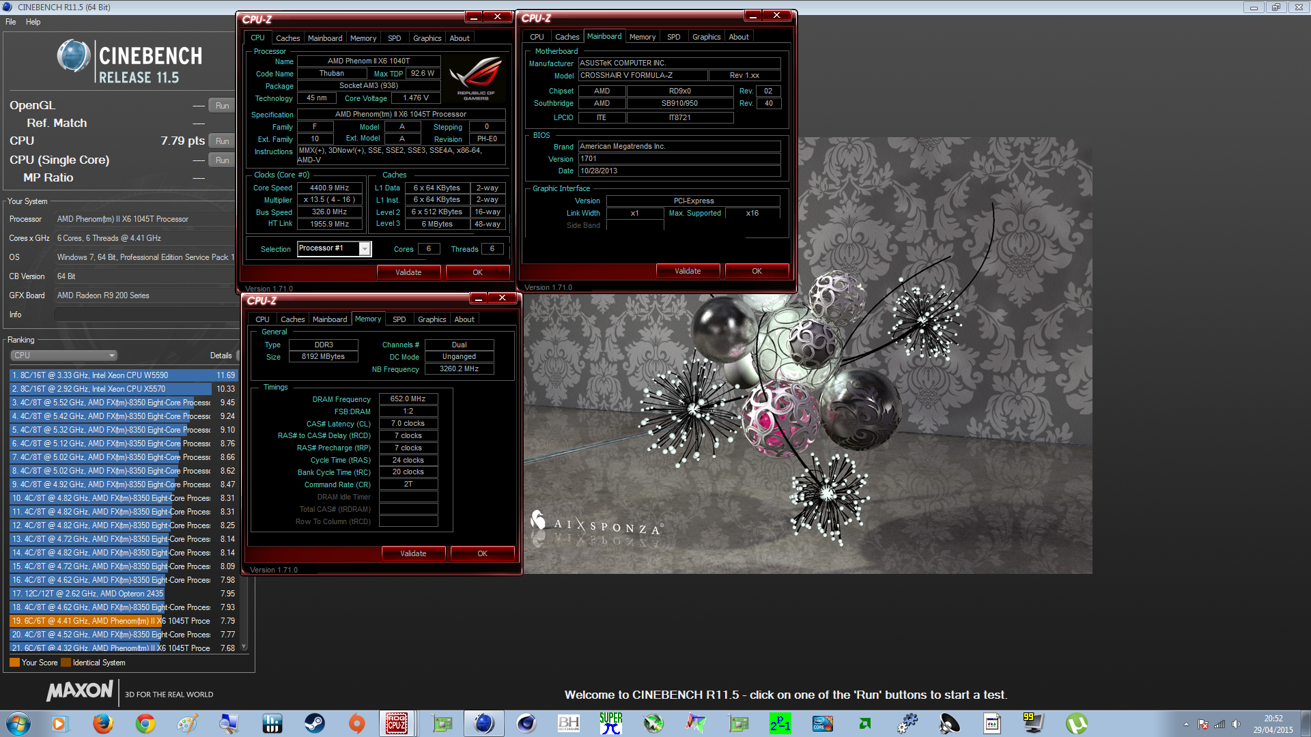The image size is (1311, 737).
Task: Run the CPU benchmark test
Action: pos(222,141)
